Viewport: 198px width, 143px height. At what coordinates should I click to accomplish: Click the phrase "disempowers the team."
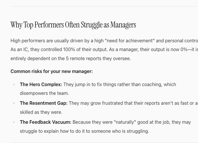point(44,93)
